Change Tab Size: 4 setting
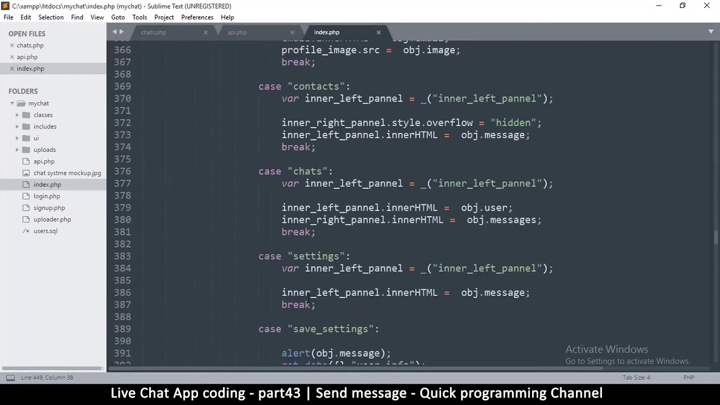The height and width of the screenshot is (405, 720). 636,377
